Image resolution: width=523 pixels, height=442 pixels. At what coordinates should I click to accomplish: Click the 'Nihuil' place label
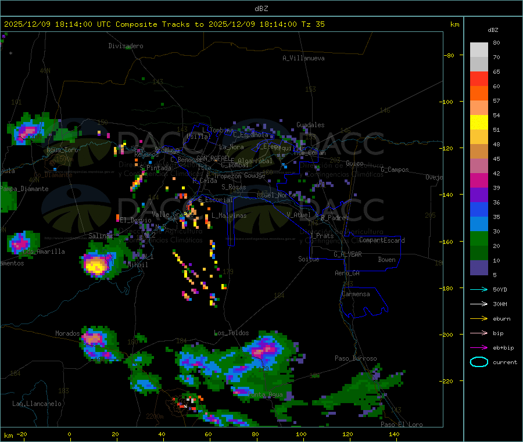point(138,265)
